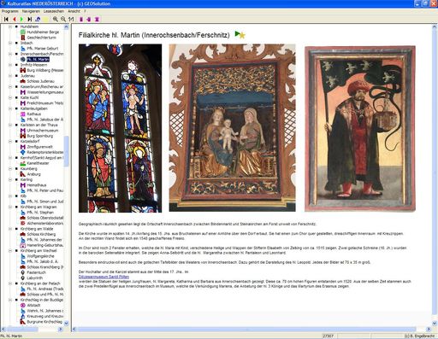This screenshot has width=438, height=339.
Task: Click Wasserleitungsmuseum museum M icon
Action: (23, 92)
